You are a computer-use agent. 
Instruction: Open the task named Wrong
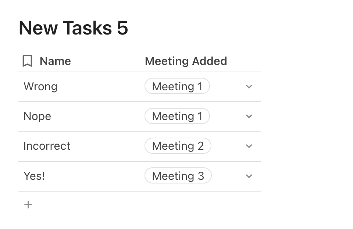click(x=40, y=87)
